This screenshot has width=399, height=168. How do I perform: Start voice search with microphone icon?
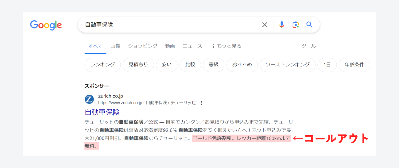[x=282, y=25]
